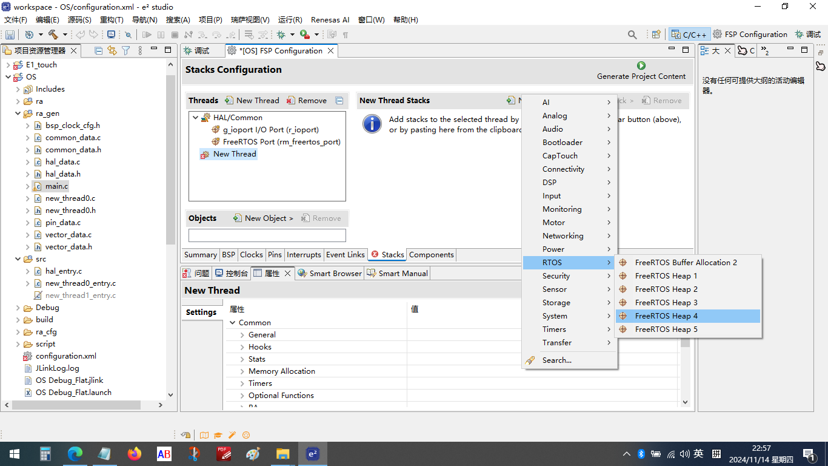The width and height of the screenshot is (828, 466).
Task: Open the Smart Manual tab
Action: (398, 274)
